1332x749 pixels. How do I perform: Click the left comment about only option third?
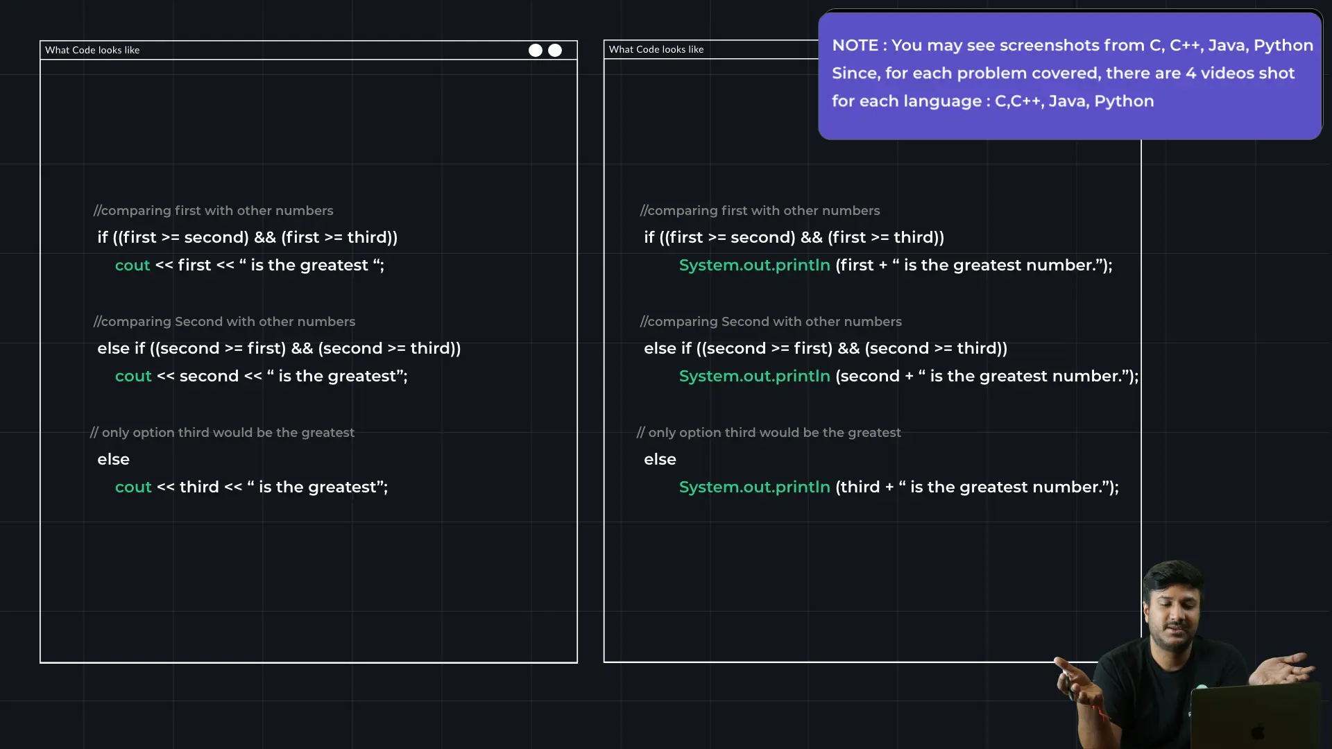coord(222,433)
